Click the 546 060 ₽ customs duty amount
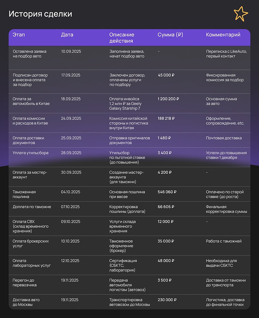 coord(167,192)
